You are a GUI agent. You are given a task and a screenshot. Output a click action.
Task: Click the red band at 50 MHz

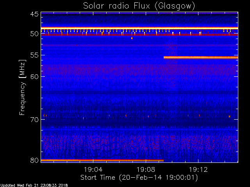tap(139, 35)
